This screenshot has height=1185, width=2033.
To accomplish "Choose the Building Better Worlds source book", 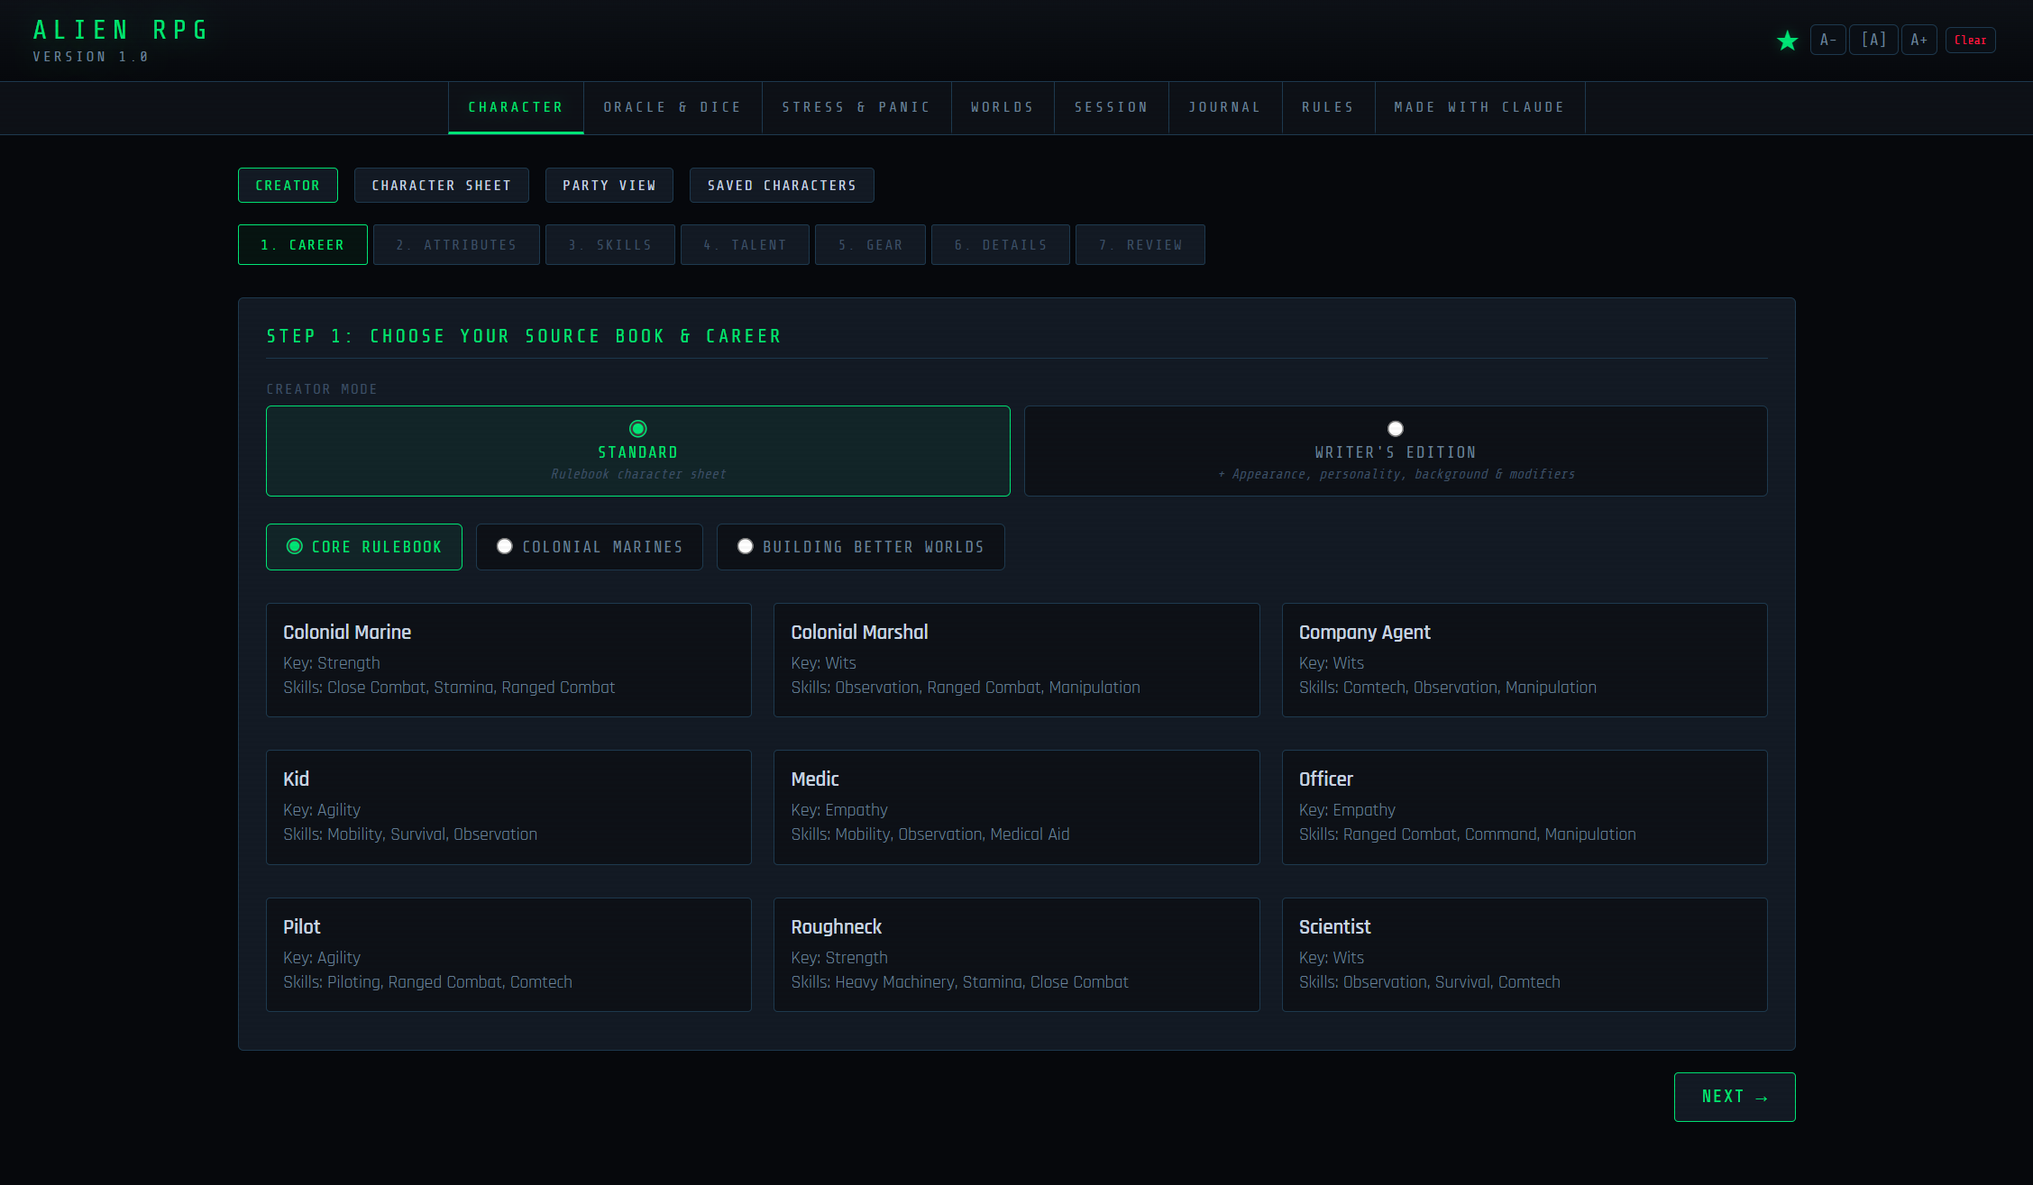I will click(x=860, y=547).
